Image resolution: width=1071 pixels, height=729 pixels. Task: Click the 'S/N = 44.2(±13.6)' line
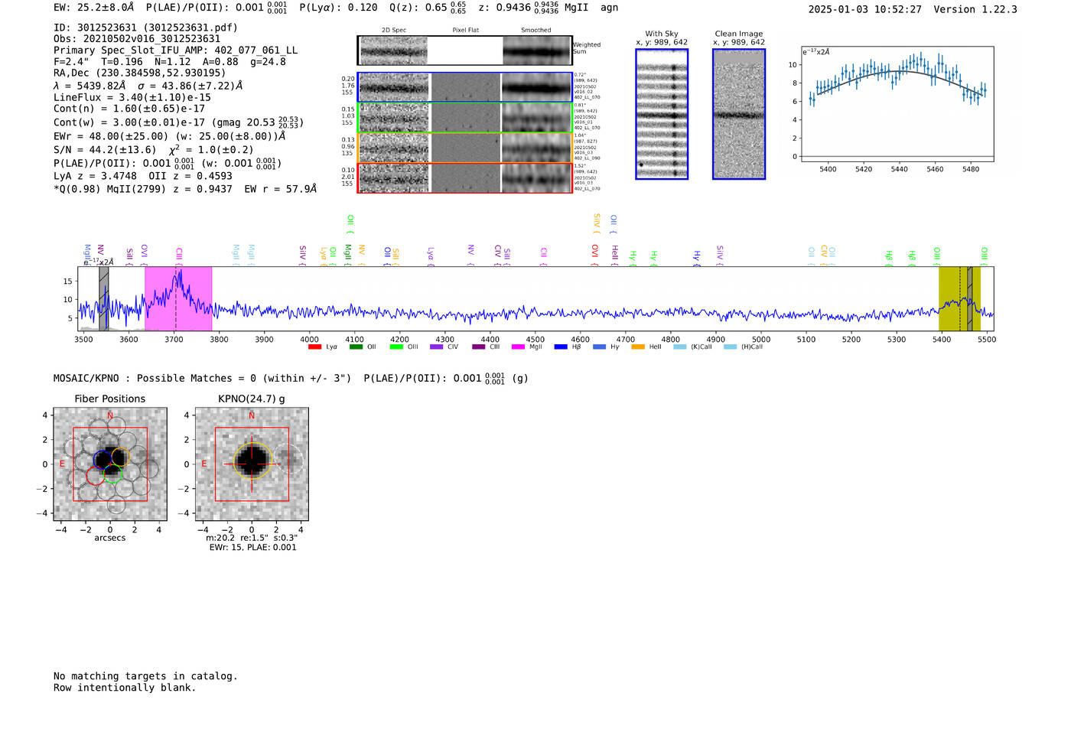(154, 149)
